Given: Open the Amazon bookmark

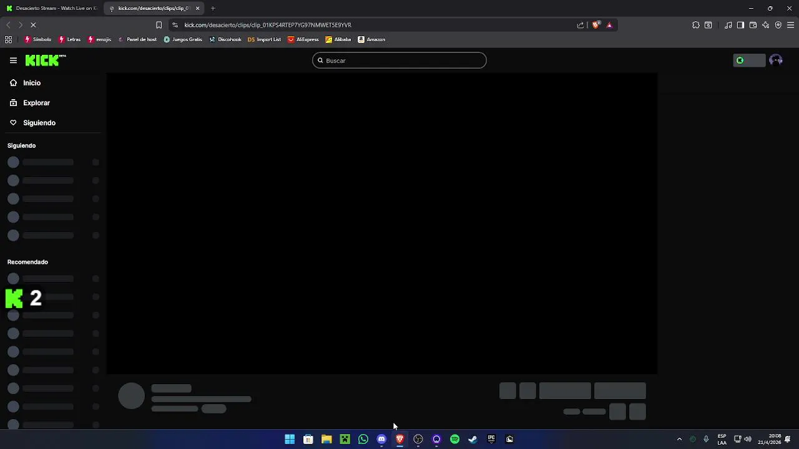Looking at the screenshot, I should 371,39.
